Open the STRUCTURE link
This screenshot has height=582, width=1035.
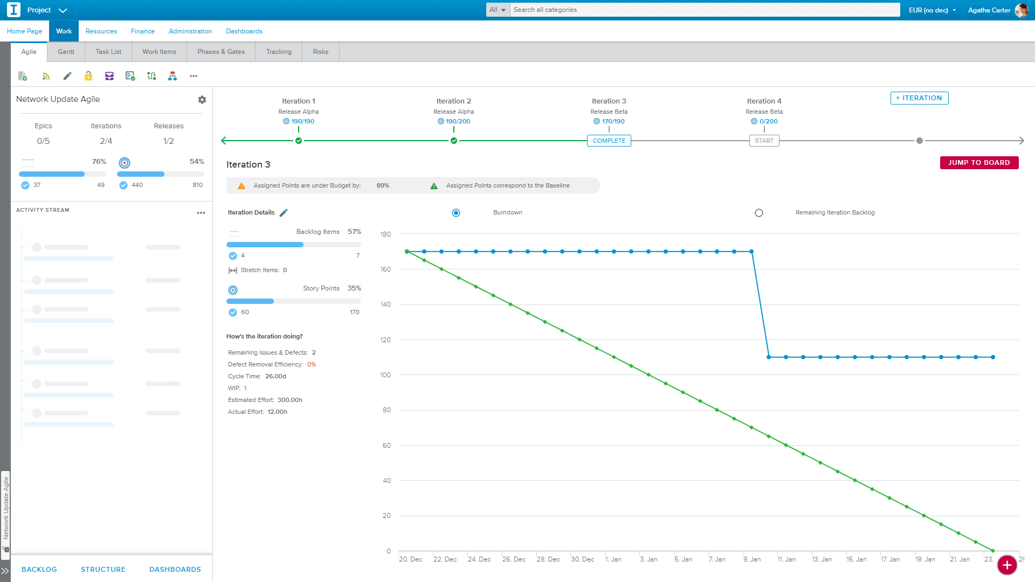pyautogui.click(x=103, y=570)
